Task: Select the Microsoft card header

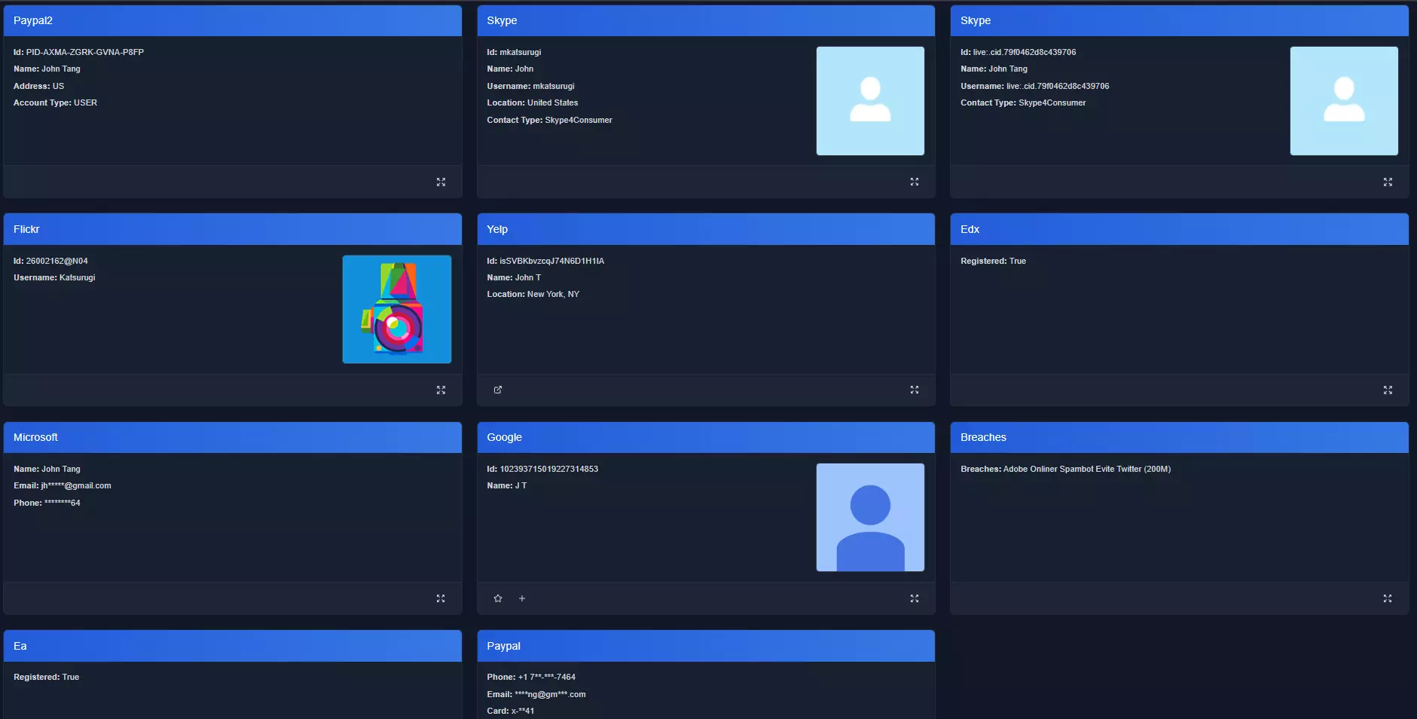Action: (233, 437)
